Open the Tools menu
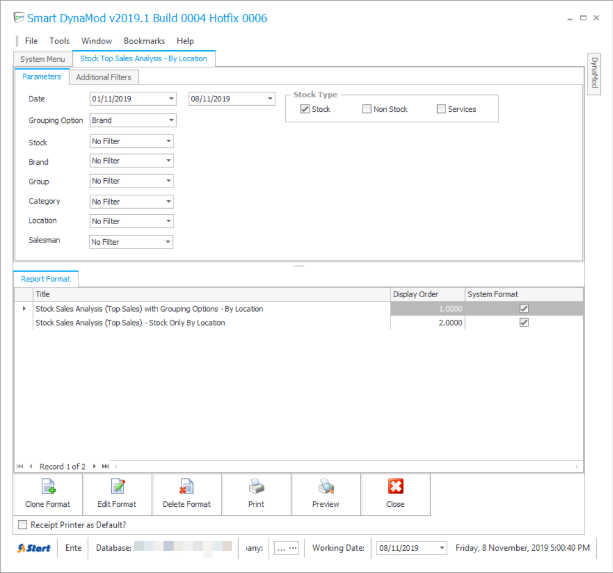613x573 pixels. 60,41
